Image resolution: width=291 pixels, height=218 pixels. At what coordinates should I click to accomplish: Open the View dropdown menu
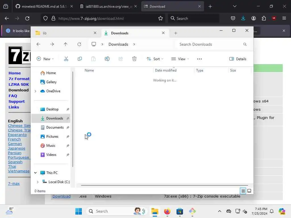[180, 59]
